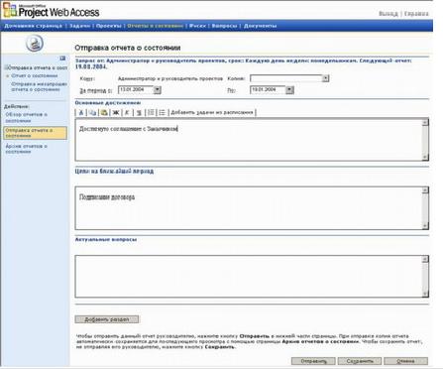
Task: Open 'Обзор отчетов о состоянии' in the sidebar
Action: tap(27, 117)
